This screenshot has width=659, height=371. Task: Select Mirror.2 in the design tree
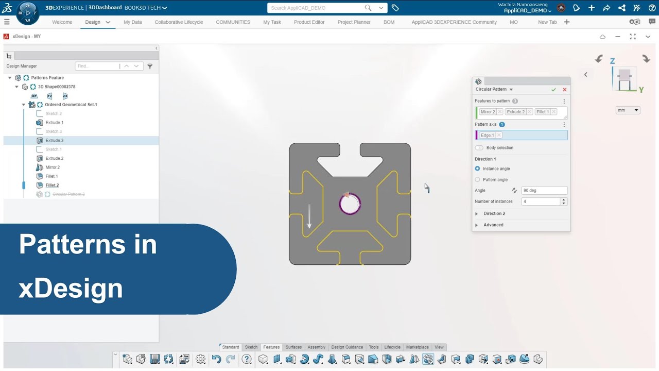[53, 167]
